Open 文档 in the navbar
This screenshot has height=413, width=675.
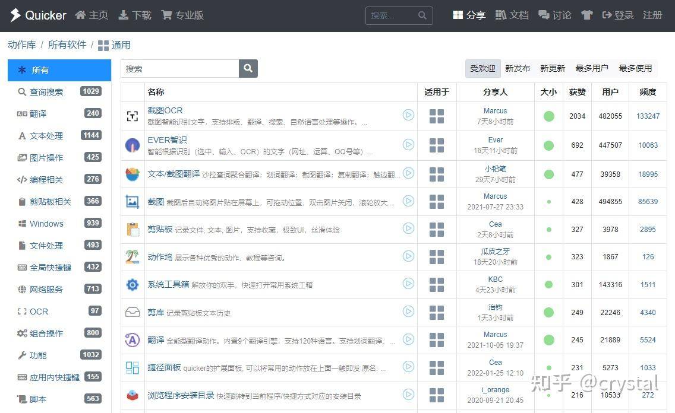coord(512,15)
